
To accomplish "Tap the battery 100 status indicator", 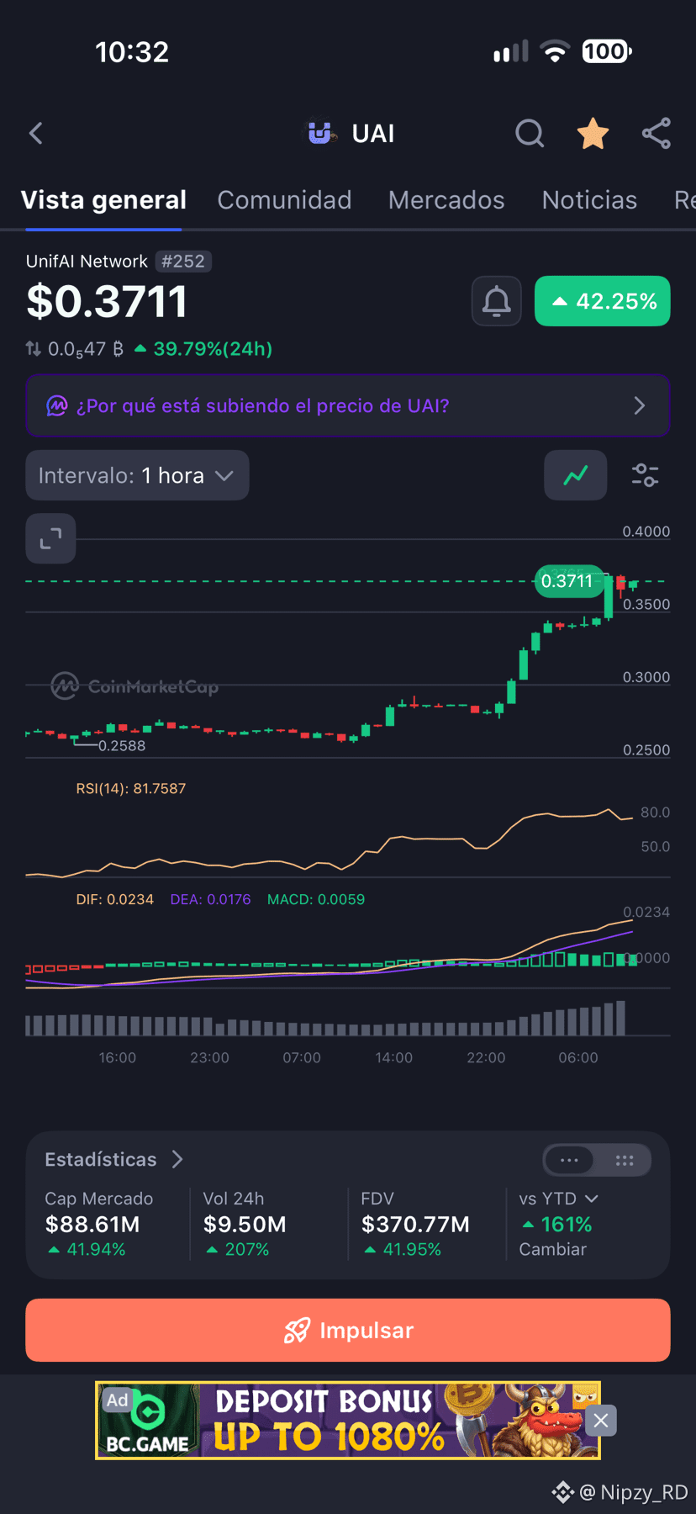I will (x=606, y=52).
